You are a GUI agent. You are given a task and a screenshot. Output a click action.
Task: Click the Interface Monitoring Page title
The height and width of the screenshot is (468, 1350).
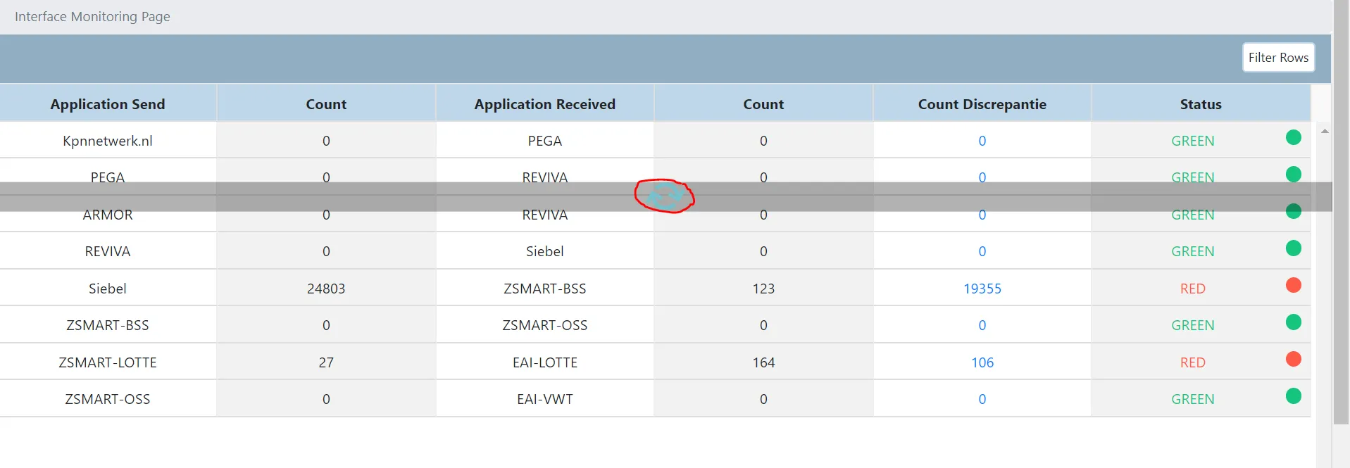pyautogui.click(x=92, y=16)
